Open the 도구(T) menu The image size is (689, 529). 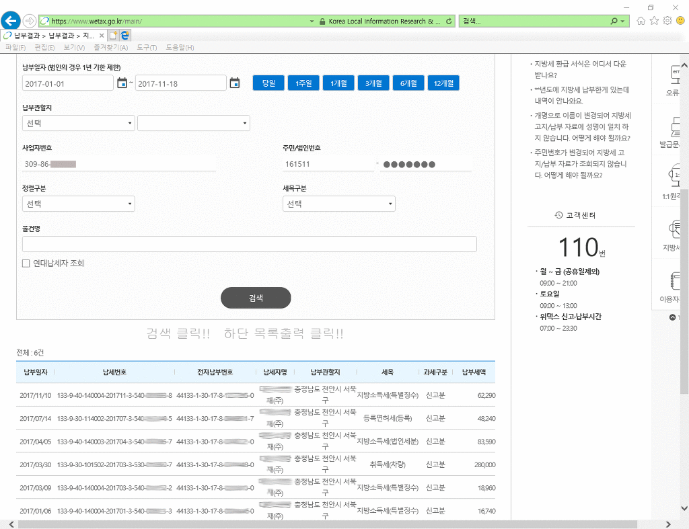pos(146,48)
